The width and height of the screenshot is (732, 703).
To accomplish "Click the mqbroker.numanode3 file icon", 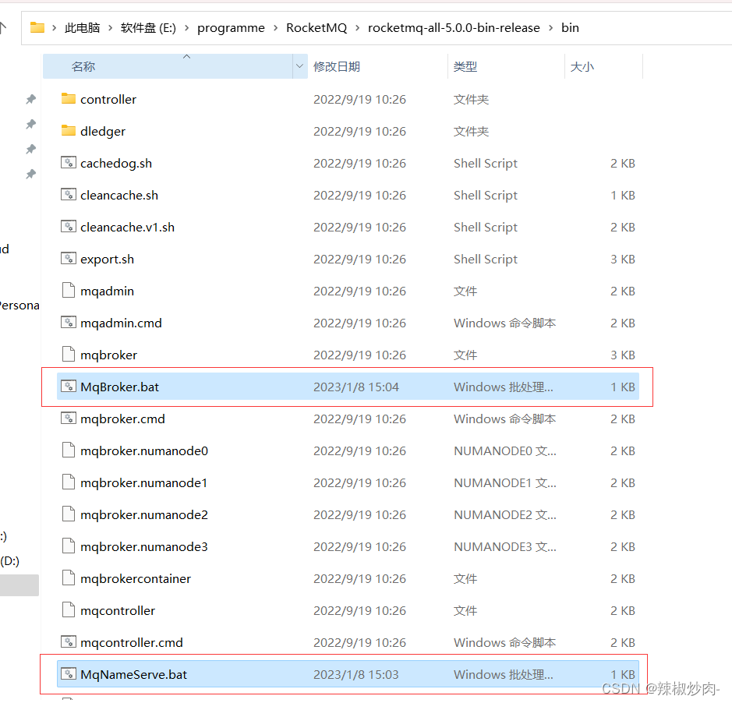I will tap(69, 546).
